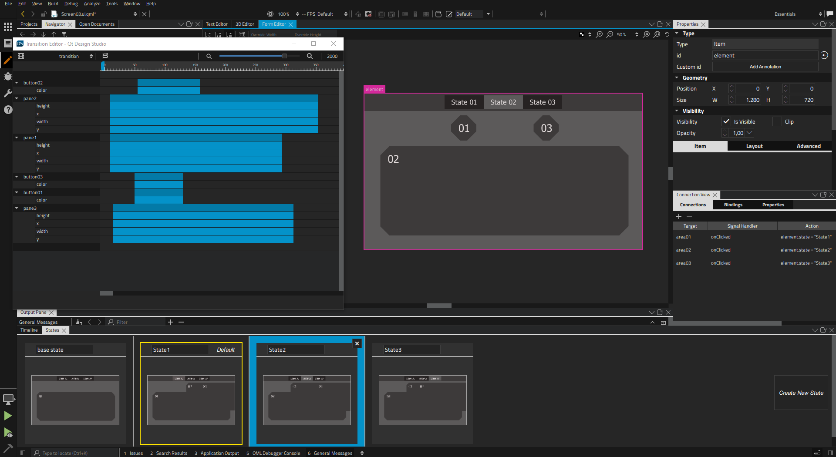836x457 pixels.
Task: Click the Build hammer icon
Action: [8, 448]
